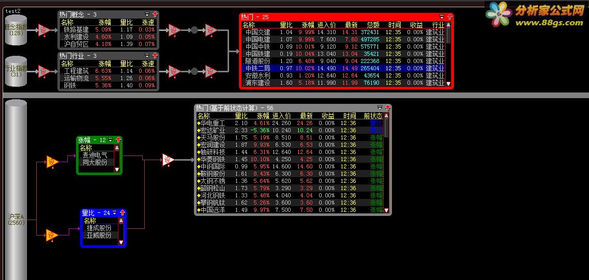Image resolution: width=589 pixels, height=280 pixels.
Task: Sort by 涨幅 column in 热门行业 panel
Action: click(105, 64)
